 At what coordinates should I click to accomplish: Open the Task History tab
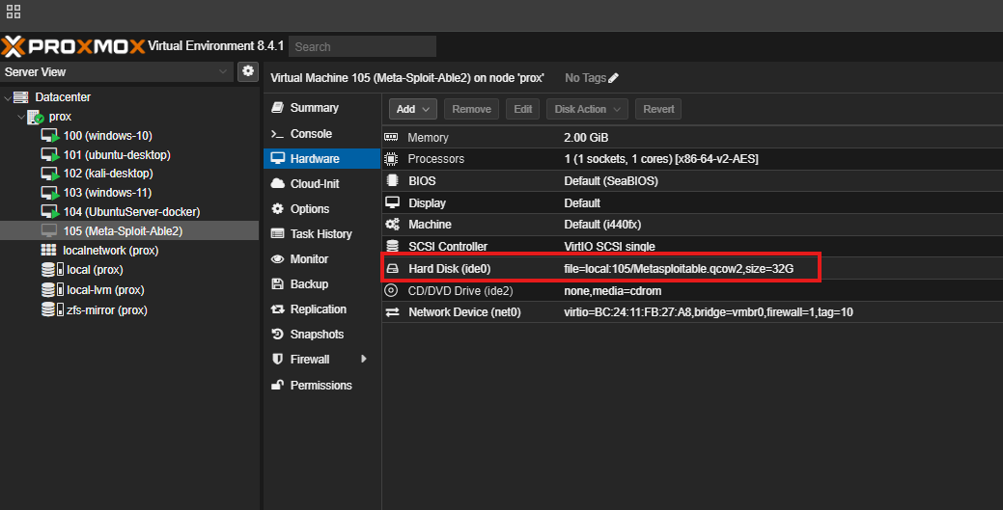(x=321, y=234)
